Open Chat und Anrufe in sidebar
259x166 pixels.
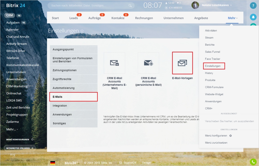18,37
